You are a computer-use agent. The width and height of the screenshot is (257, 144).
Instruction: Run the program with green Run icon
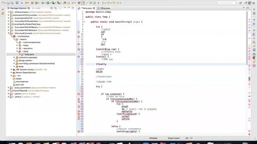(48, 3)
